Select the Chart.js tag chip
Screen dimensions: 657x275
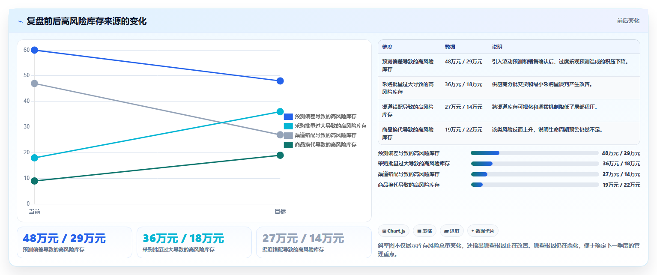coord(394,231)
